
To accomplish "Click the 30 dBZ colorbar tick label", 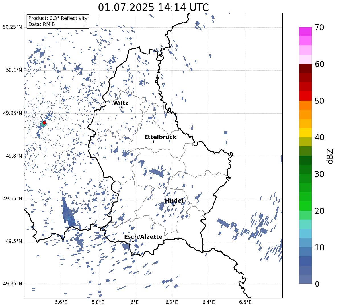I will click(319, 174).
